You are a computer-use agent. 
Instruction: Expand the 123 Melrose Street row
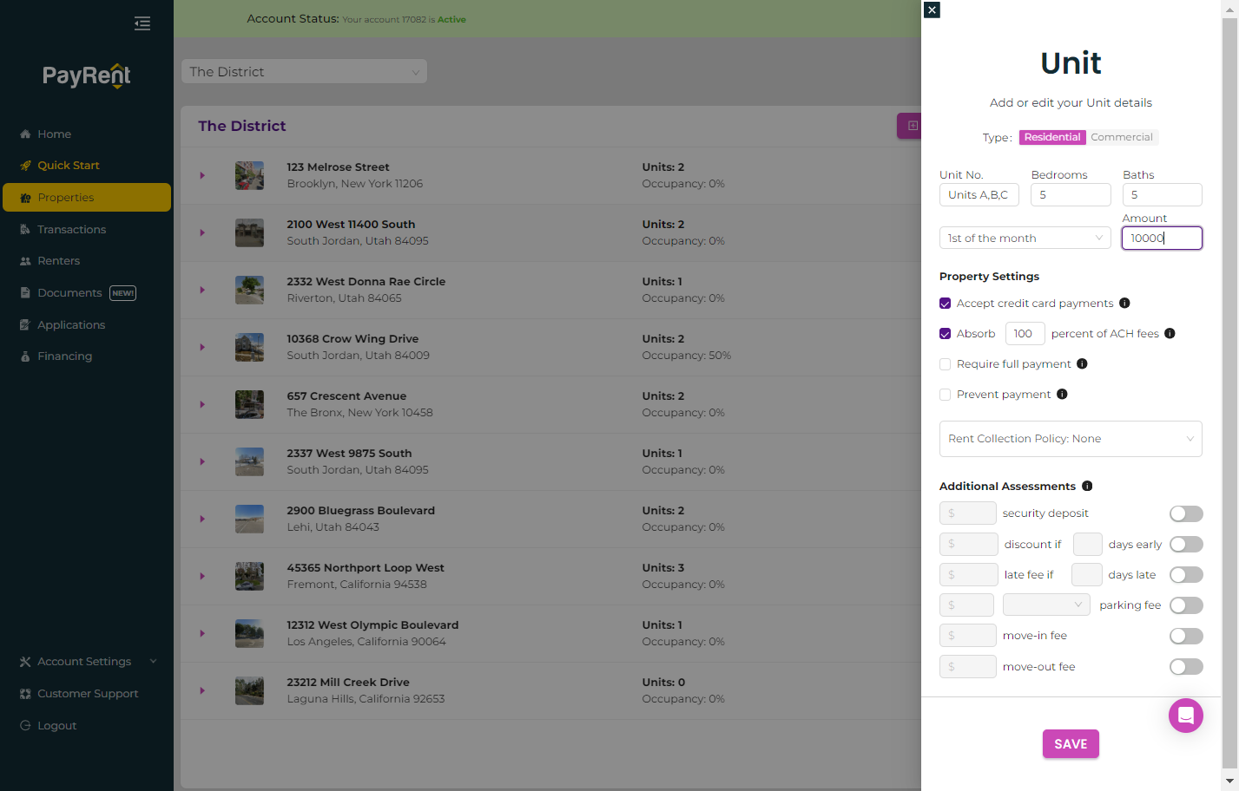[x=202, y=175]
